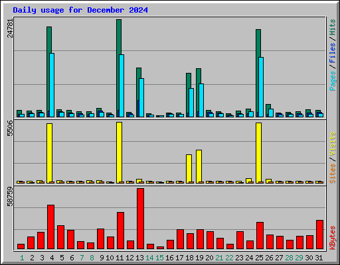Click the yellow visits bar for day 19
The width and height of the screenshot is (340, 265).
tap(199, 166)
